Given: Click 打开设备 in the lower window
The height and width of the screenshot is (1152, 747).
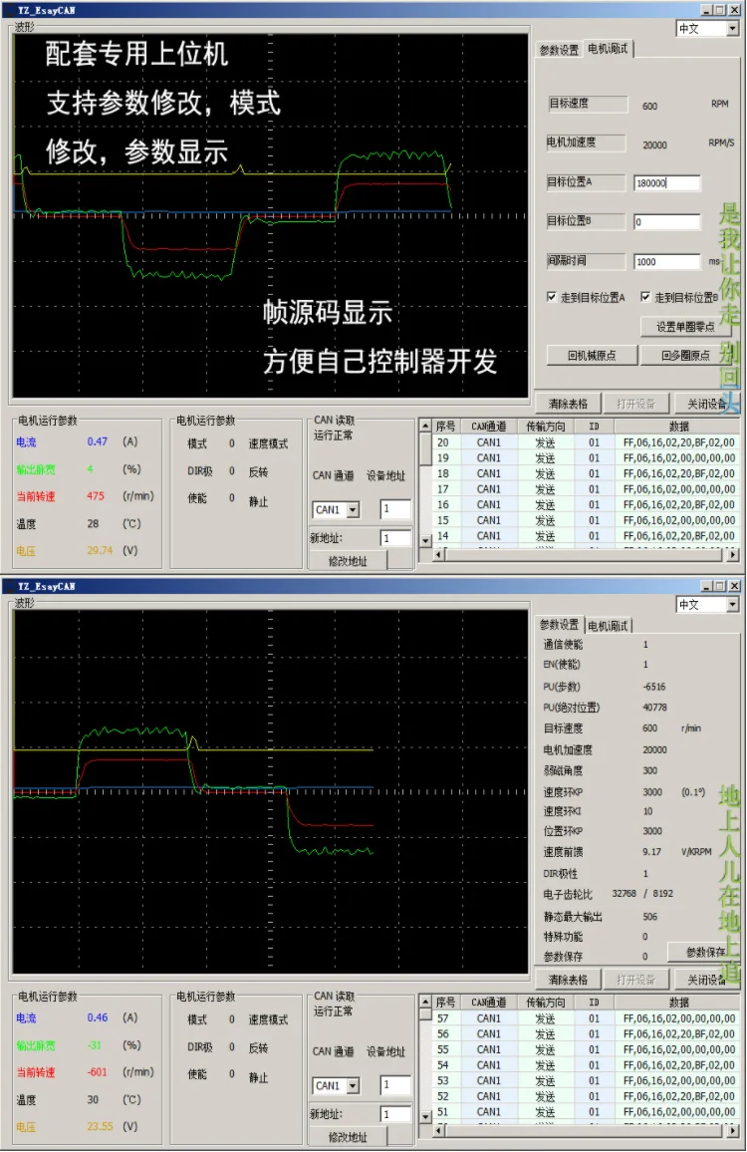Looking at the screenshot, I should point(635,980).
